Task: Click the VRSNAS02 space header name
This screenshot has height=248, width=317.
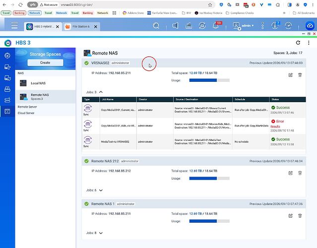Action: (x=100, y=63)
